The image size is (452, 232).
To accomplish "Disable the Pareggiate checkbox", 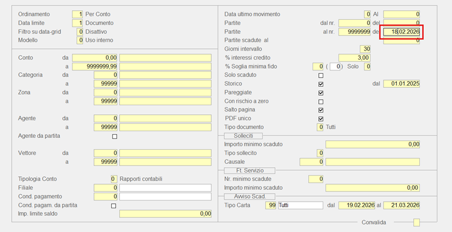I will click(321, 92).
